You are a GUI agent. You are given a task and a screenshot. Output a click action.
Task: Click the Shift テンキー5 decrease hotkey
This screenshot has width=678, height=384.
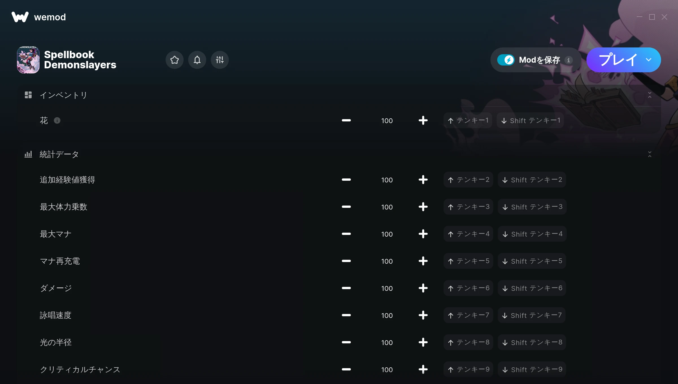tap(532, 261)
